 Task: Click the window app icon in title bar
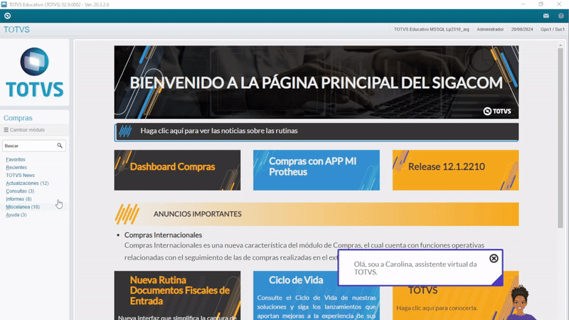point(4,4)
